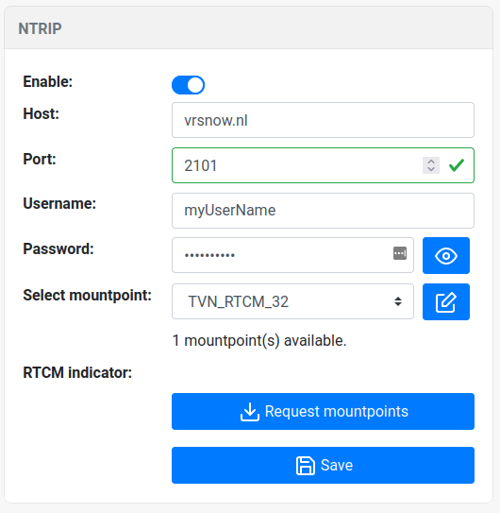Click the RTCM indicator label
Image resolution: width=500 pixels, height=513 pixels.
pos(77,372)
